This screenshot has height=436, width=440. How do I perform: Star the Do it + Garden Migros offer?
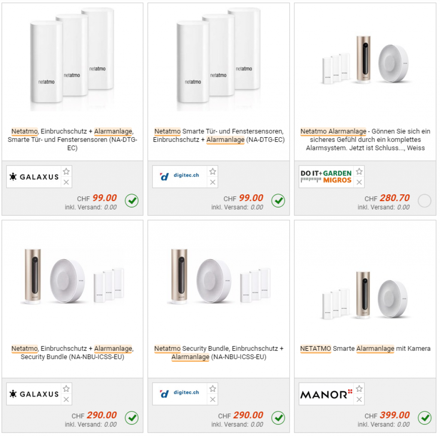(x=359, y=171)
